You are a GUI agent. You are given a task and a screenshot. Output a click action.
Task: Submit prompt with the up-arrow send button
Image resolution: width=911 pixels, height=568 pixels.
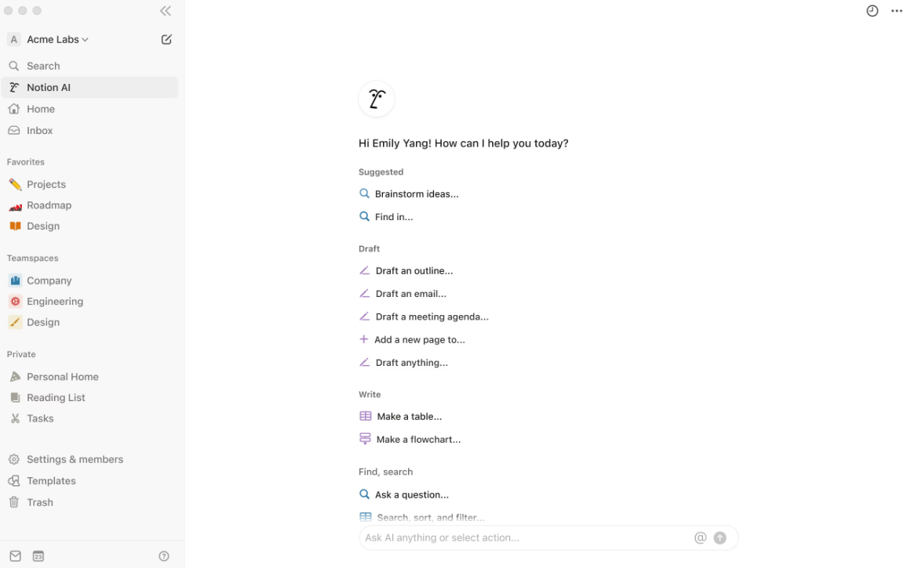720,537
